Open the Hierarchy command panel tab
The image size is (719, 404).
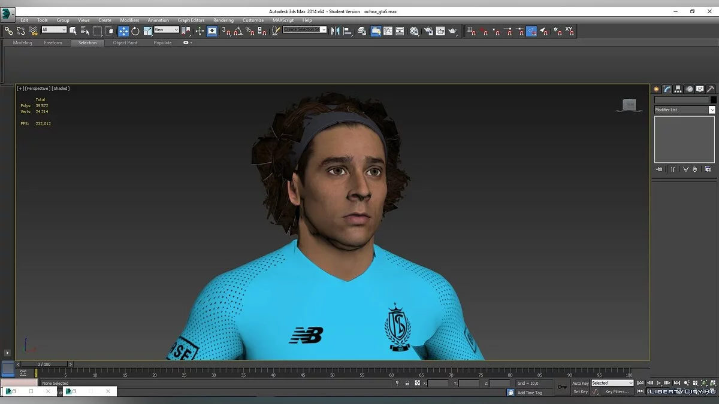pyautogui.click(x=678, y=89)
